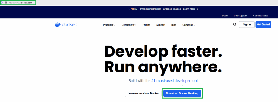This screenshot has width=278, height=102.
Task: Open Docker Hardened Images Learn More banner
Action: [x=169, y=9]
